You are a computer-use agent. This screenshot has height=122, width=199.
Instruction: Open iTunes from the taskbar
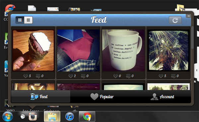[70, 116]
